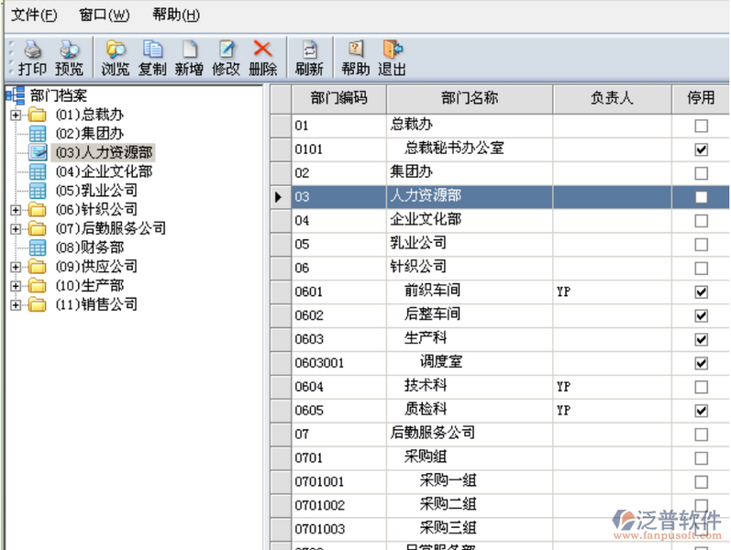Click the 部门名称 column header

[469, 98]
